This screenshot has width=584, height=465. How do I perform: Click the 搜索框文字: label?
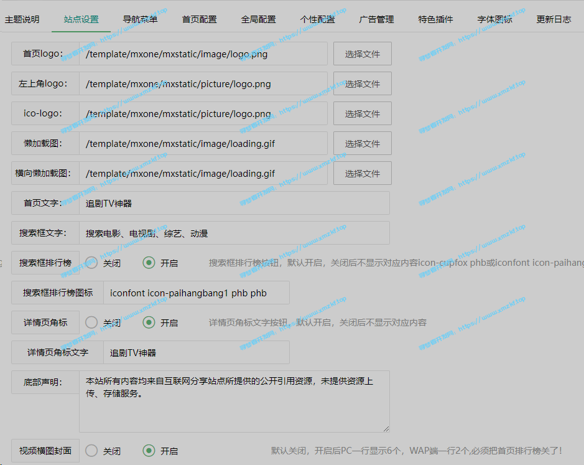click(45, 233)
